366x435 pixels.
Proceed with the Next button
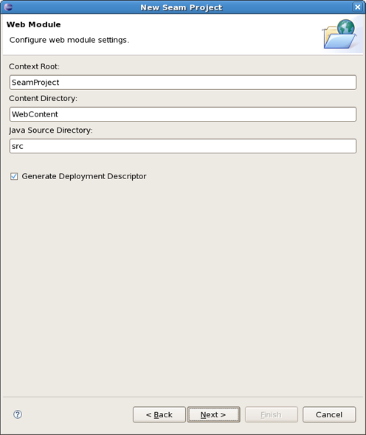(x=213, y=414)
